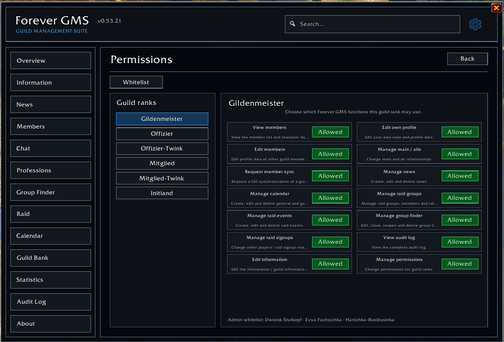
Task: Go to Professions
Action: coord(51,170)
